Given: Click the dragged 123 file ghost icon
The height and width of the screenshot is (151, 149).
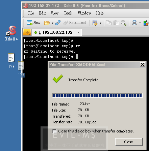Looking at the screenshot, I should point(21,69).
